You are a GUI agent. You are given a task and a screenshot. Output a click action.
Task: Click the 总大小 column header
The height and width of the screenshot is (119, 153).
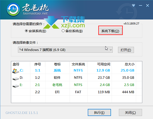(x=129, y=64)
